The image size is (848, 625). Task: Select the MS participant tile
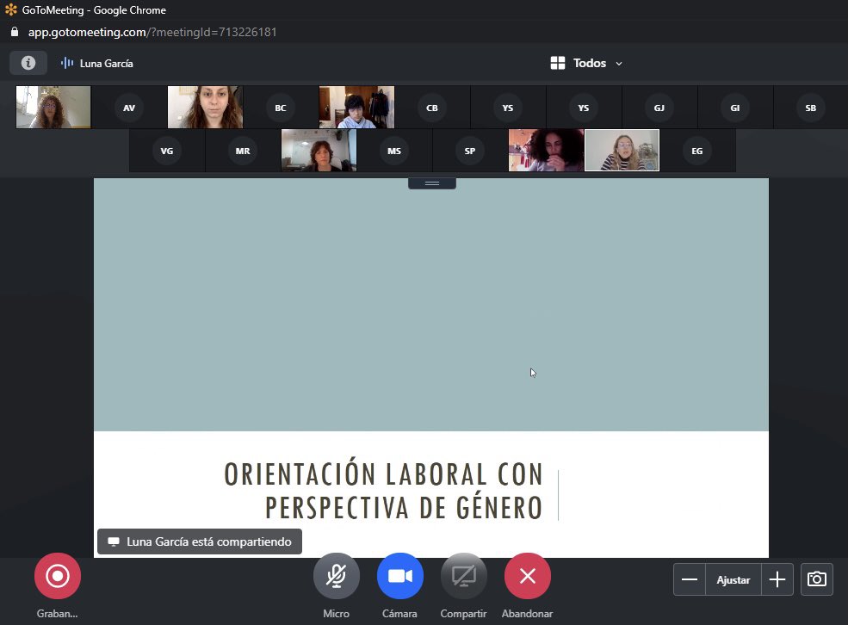pyautogui.click(x=394, y=151)
